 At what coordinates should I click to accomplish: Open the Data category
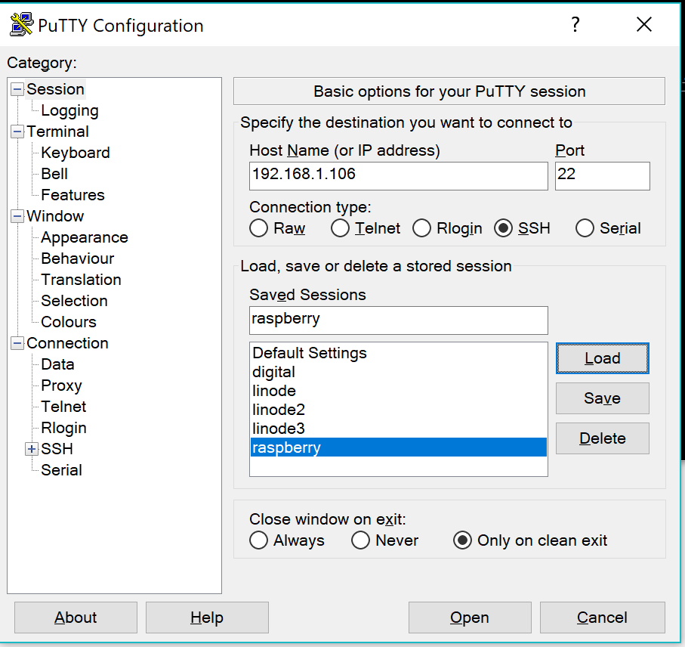coord(57,364)
